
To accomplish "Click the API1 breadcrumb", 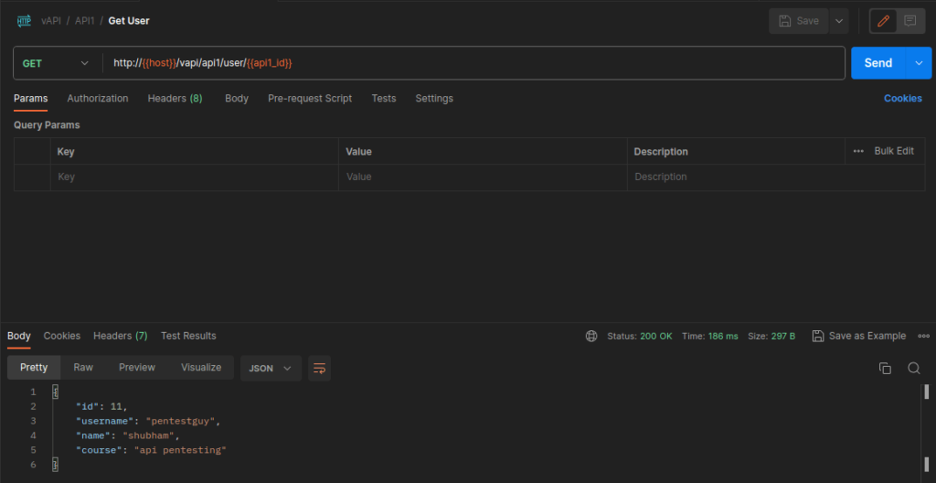I will pos(85,21).
